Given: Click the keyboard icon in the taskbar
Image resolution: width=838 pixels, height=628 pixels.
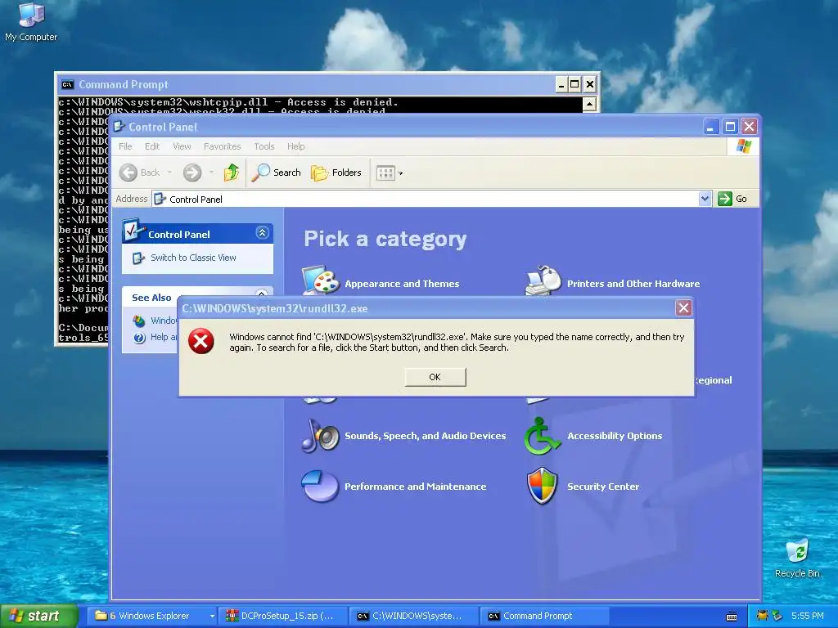Looking at the screenshot, I should 732,617.
